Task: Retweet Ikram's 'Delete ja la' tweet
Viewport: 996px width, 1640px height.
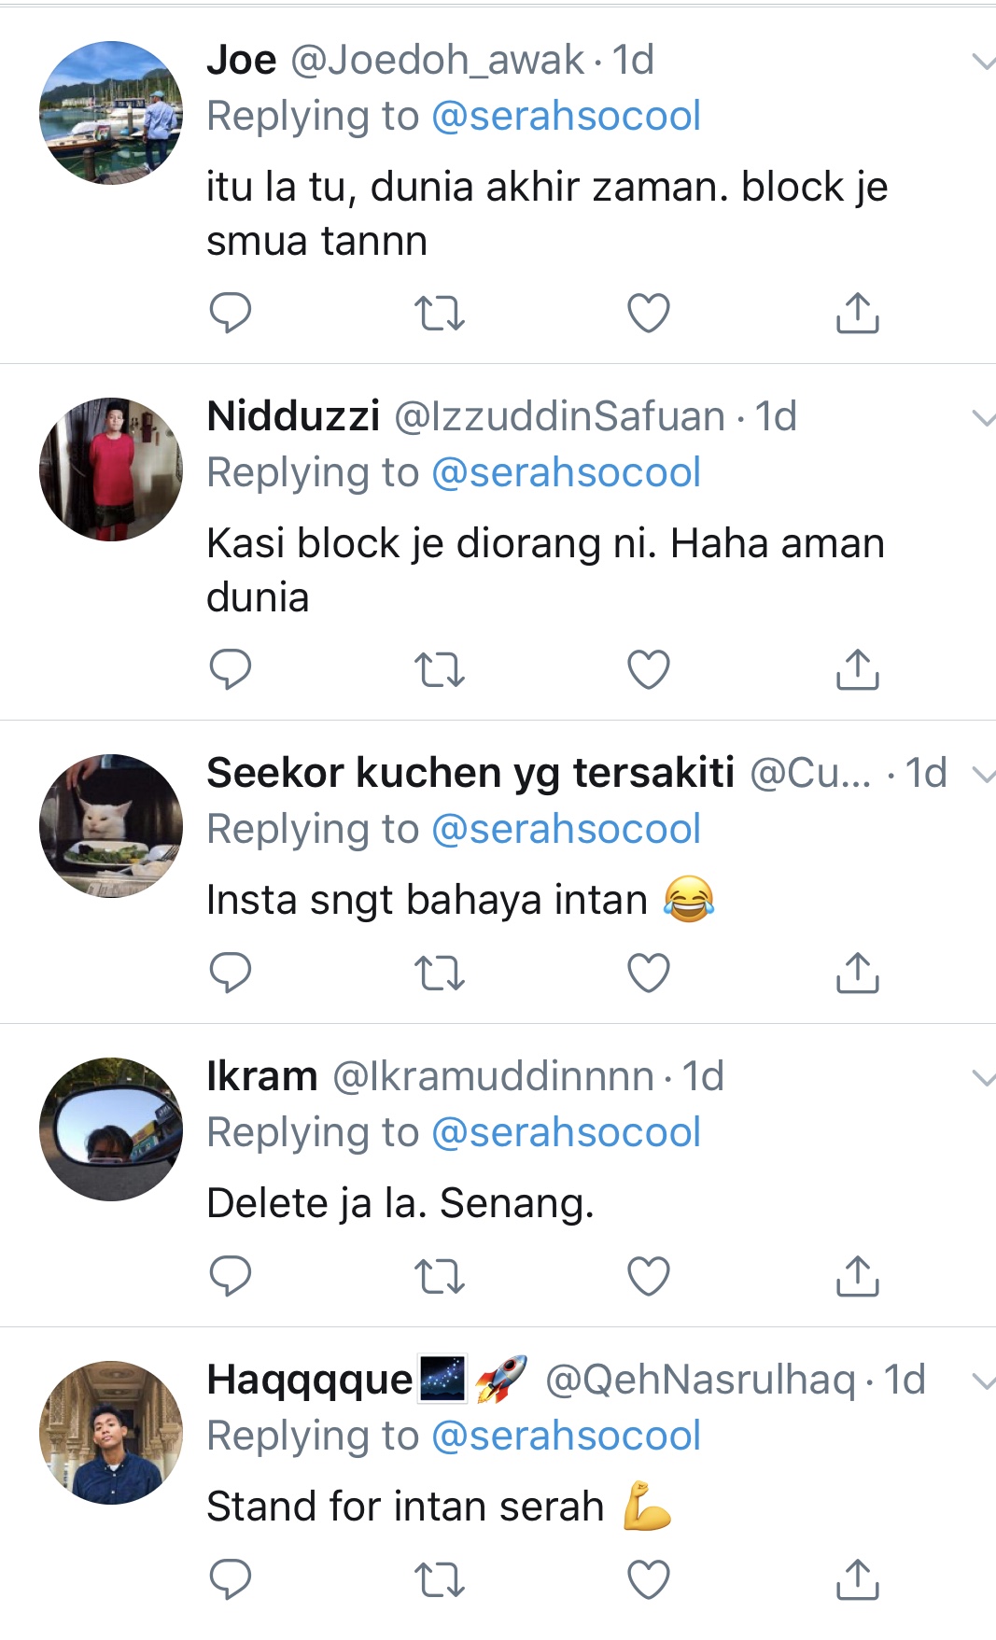Action: (439, 1276)
